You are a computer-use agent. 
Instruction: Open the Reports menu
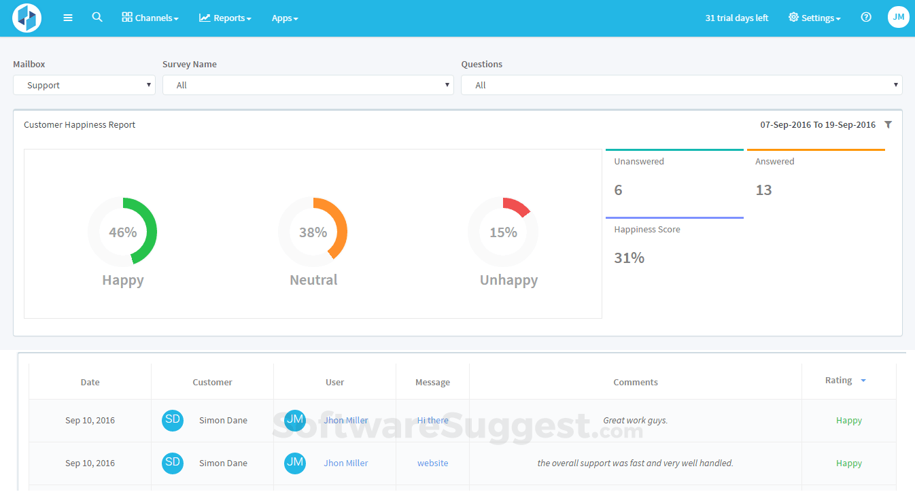click(x=225, y=18)
